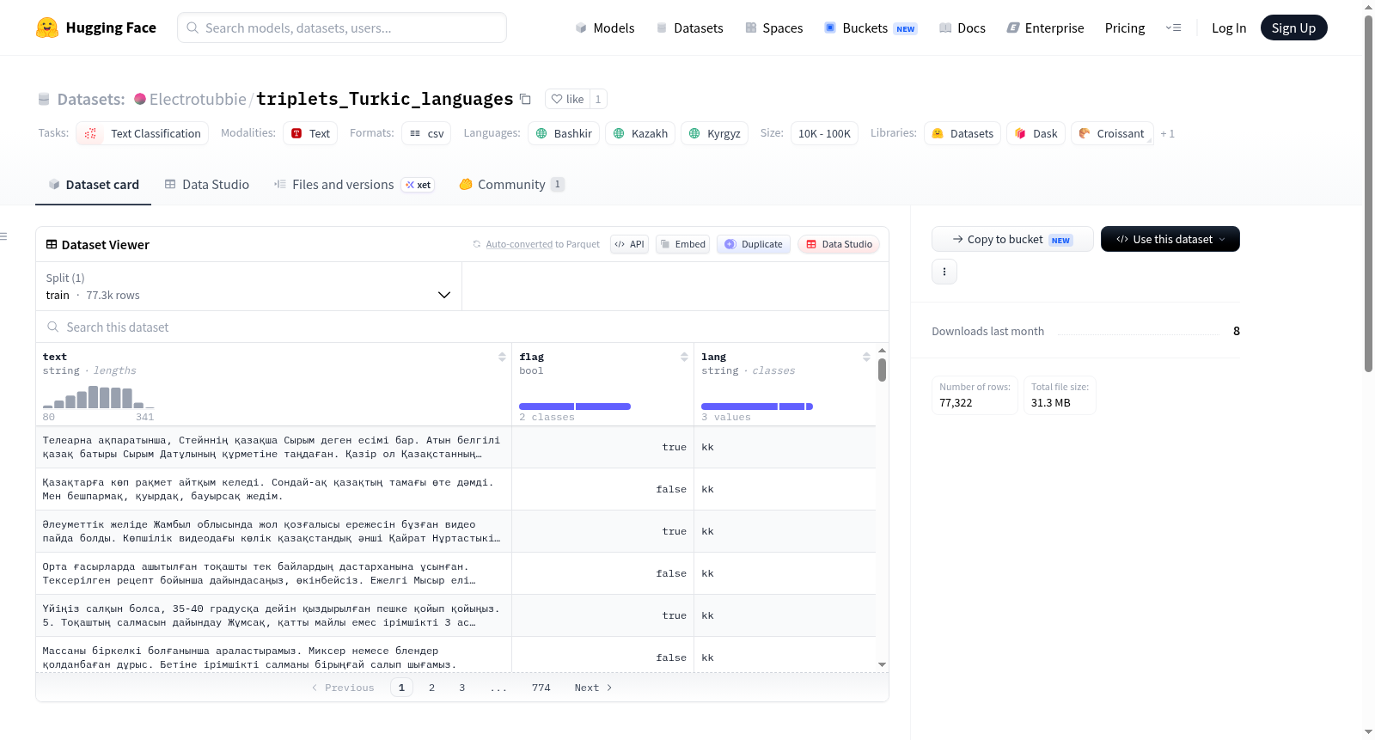Image resolution: width=1375 pixels, height=740 pixels.
Task: Show the +1 more libraries
Action: pos(1167,133)
